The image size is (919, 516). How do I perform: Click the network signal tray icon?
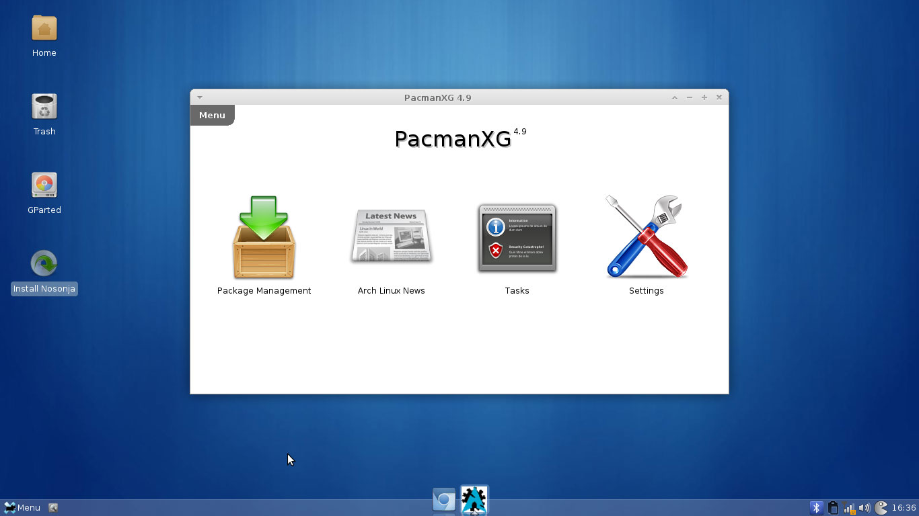pyautogui.click(x=849, y=508)
